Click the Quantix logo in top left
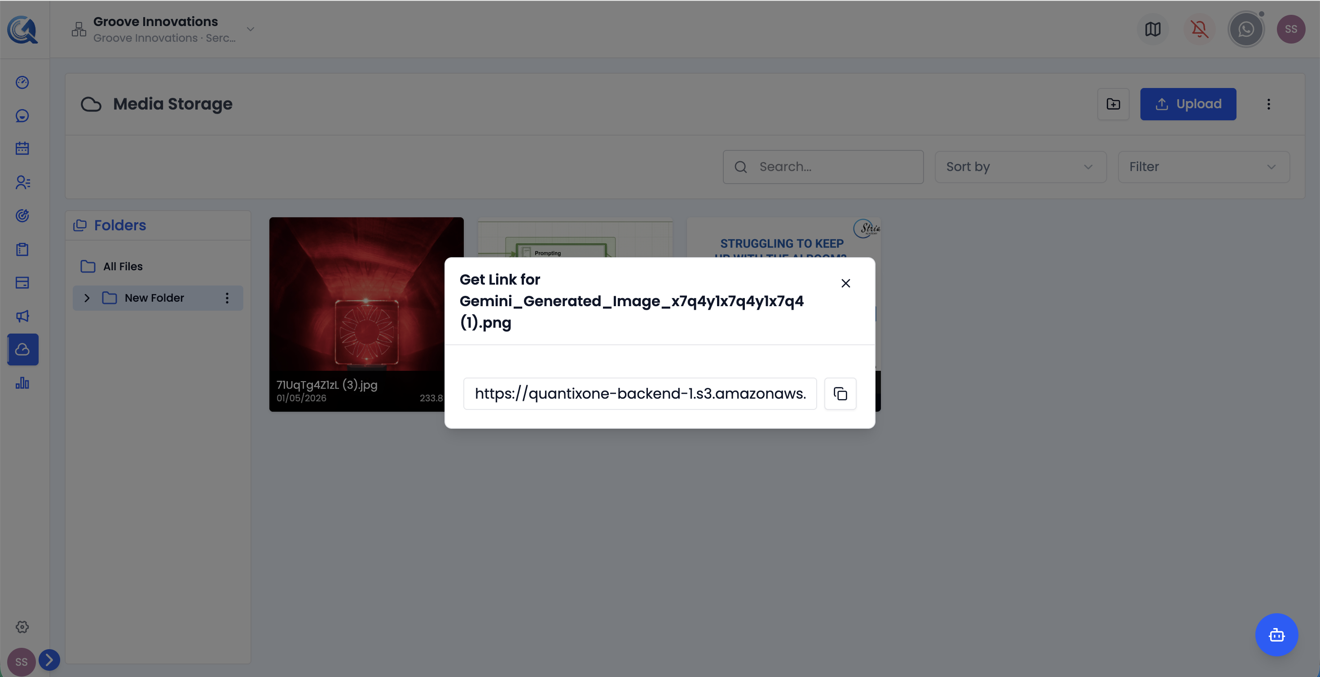This screenshot has width=1320, height=677. (x=22, y=29)
